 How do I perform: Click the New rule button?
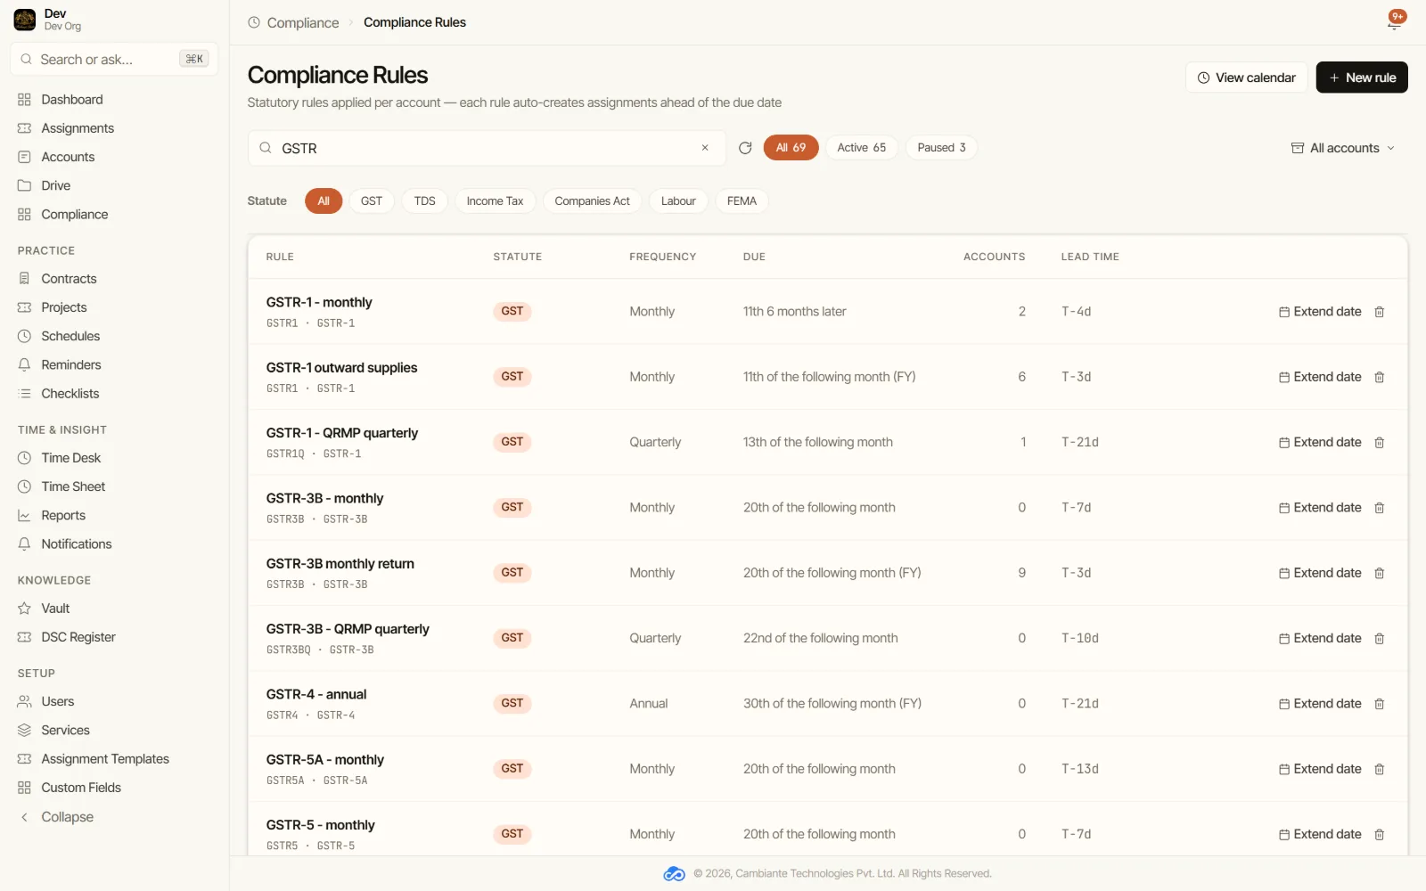[1362, 78]
